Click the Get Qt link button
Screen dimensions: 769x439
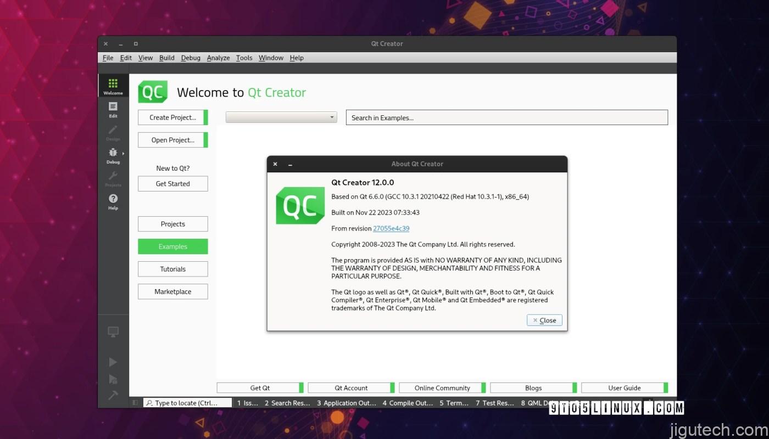pos(260,388)
